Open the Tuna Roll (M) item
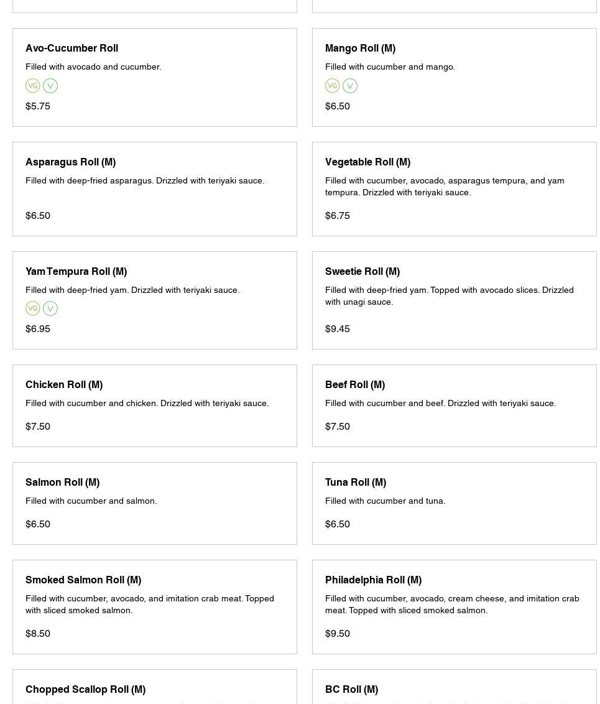Viewport: 600px width, 704px height. (355, 482)
